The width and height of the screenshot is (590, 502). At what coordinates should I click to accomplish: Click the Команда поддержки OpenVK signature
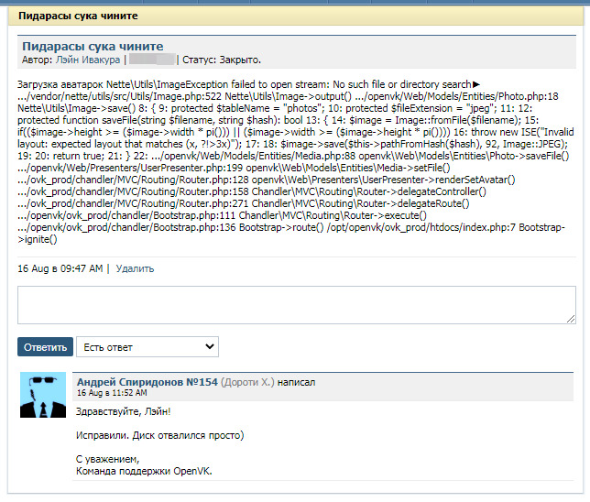[x=144, y=471]
